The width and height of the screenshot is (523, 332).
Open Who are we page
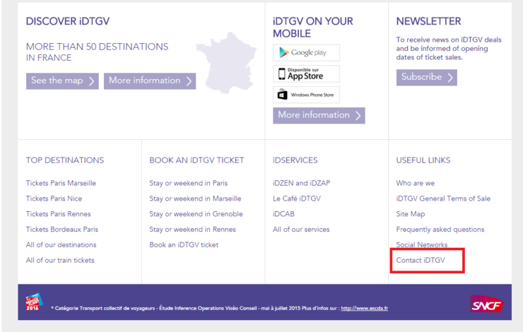coord(416,183)
